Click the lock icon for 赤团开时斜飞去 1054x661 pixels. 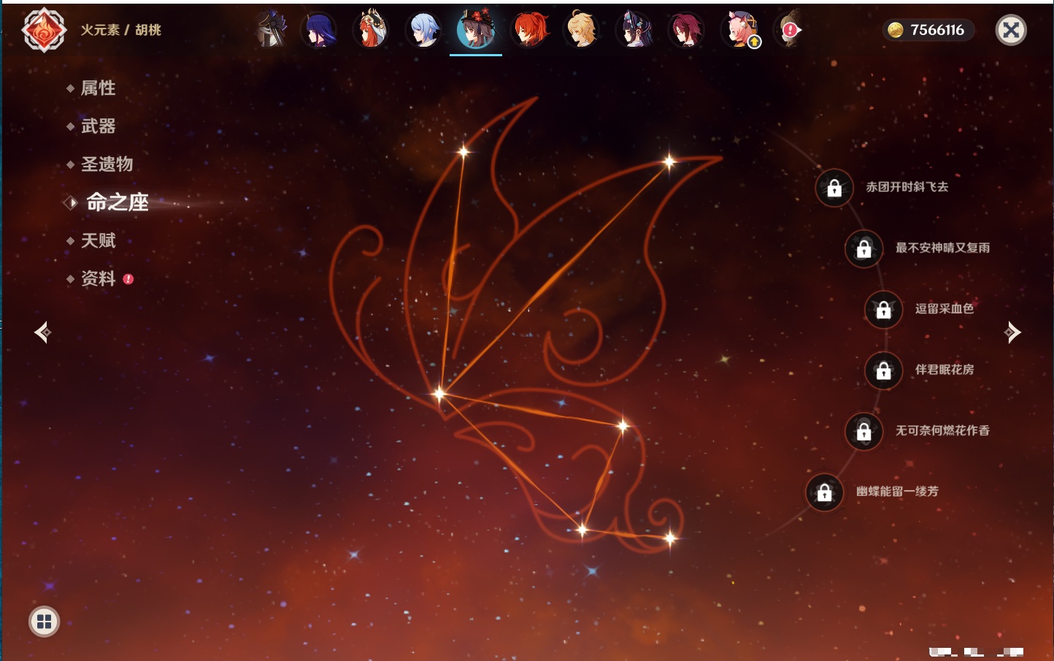click(x=834, y=188)
